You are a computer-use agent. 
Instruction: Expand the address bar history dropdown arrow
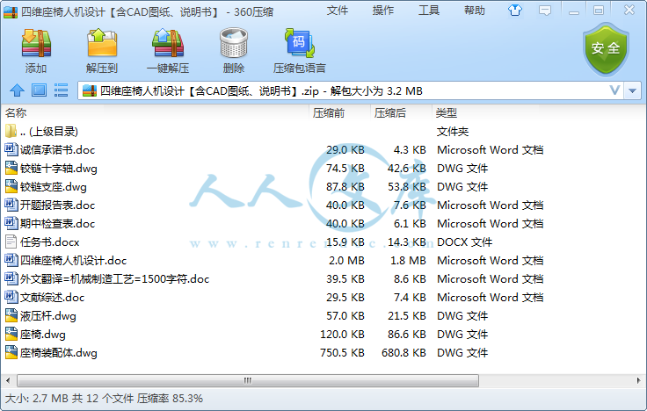633,90
